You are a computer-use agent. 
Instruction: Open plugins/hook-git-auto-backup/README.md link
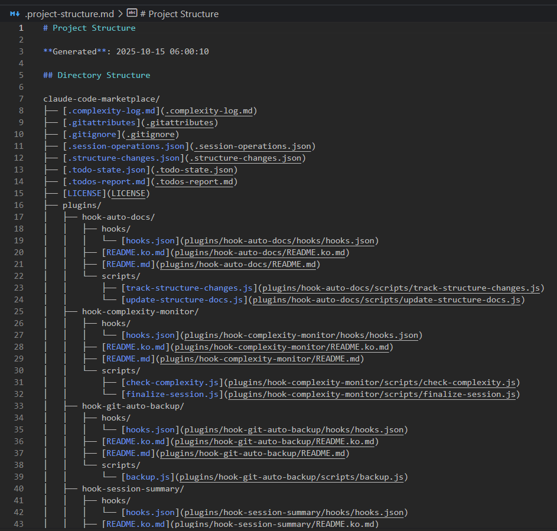[x=253, y=453]
